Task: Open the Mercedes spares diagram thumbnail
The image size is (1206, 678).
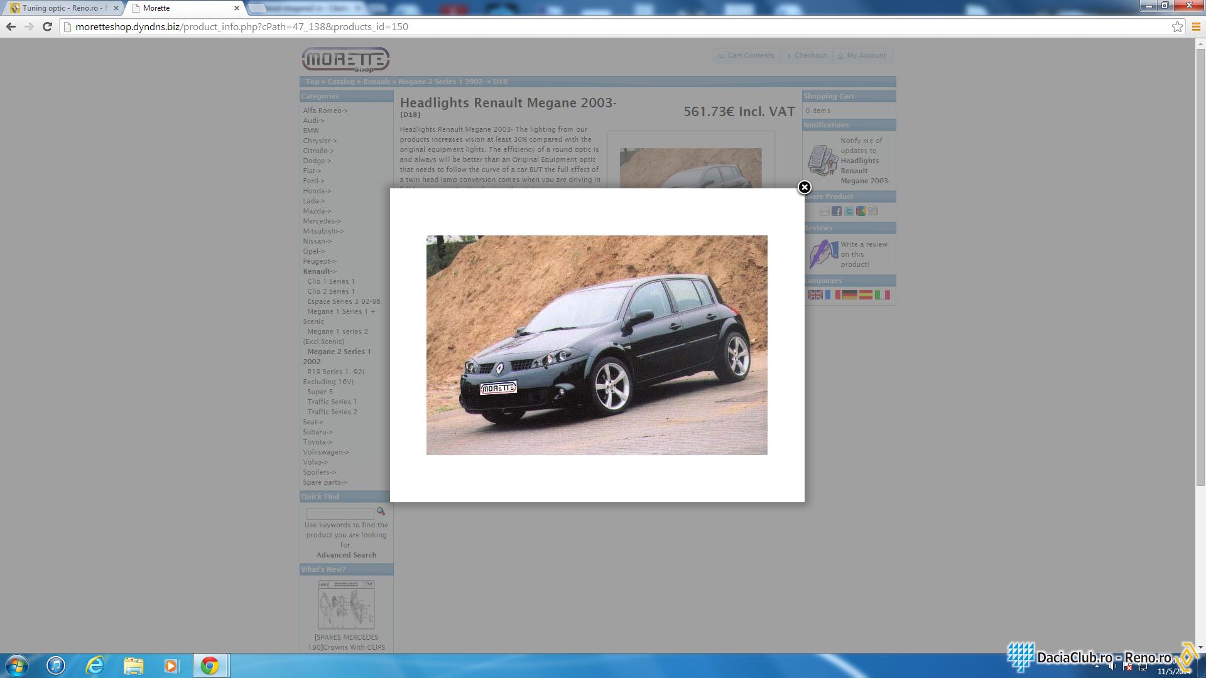Action: [x=346, y=605]
